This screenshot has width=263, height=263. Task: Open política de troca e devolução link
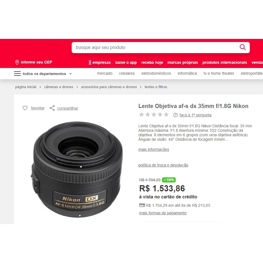pos(163,165)
